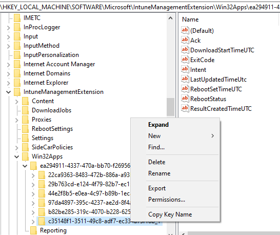
Task: Click the RebootStatus value icon
Action: click(x=185, y=99)
